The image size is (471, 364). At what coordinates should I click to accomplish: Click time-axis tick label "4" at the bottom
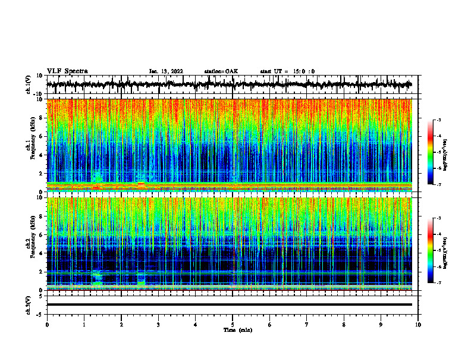(196, 325)
